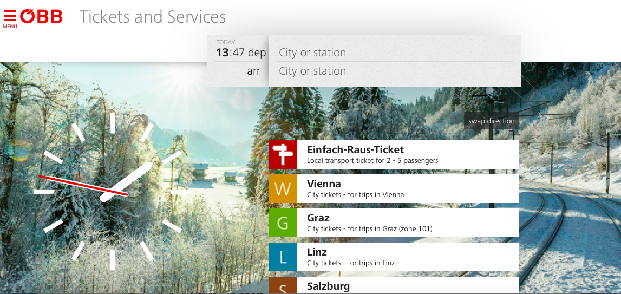Viewport: 621px width, 294px height.
Task: Click the brown S Salzburg icon
Action: [x=283, y=286]
